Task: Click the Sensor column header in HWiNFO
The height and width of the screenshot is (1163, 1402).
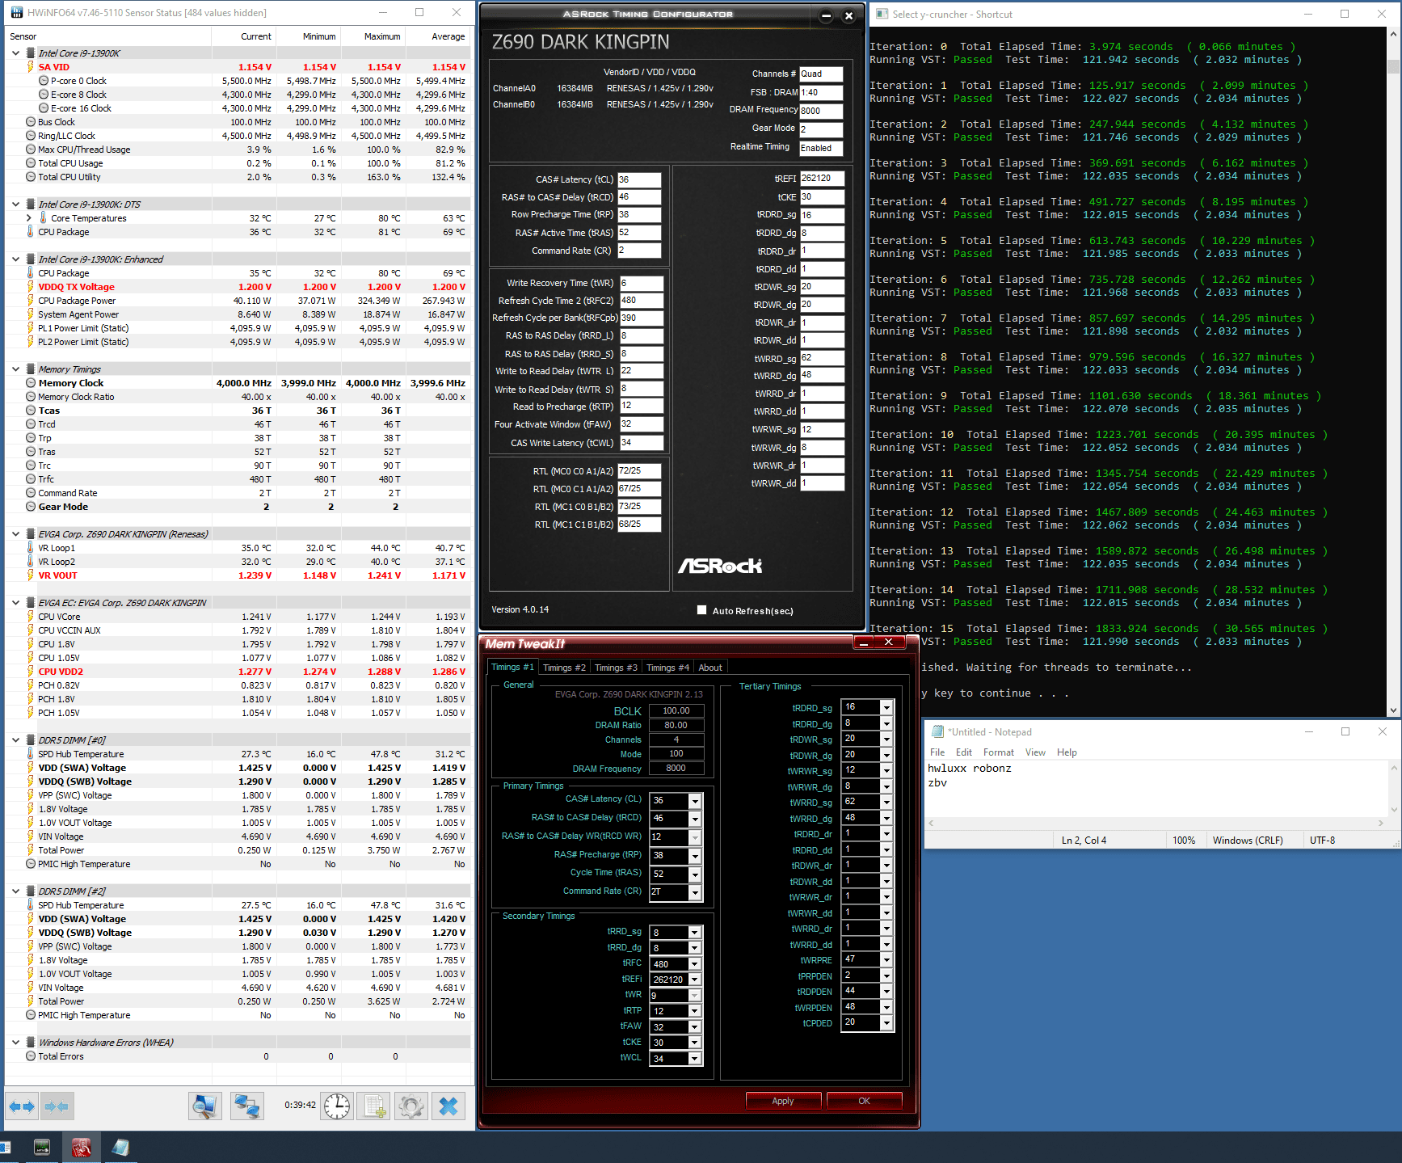Action: coord(108,36)
